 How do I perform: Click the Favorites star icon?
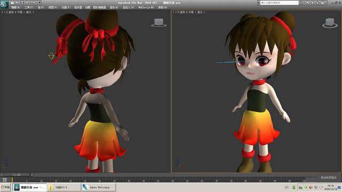tap(317, 3)
